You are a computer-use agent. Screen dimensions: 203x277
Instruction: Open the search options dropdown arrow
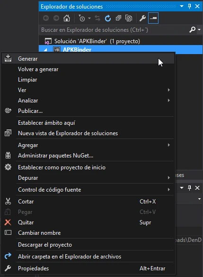[200, 29]
